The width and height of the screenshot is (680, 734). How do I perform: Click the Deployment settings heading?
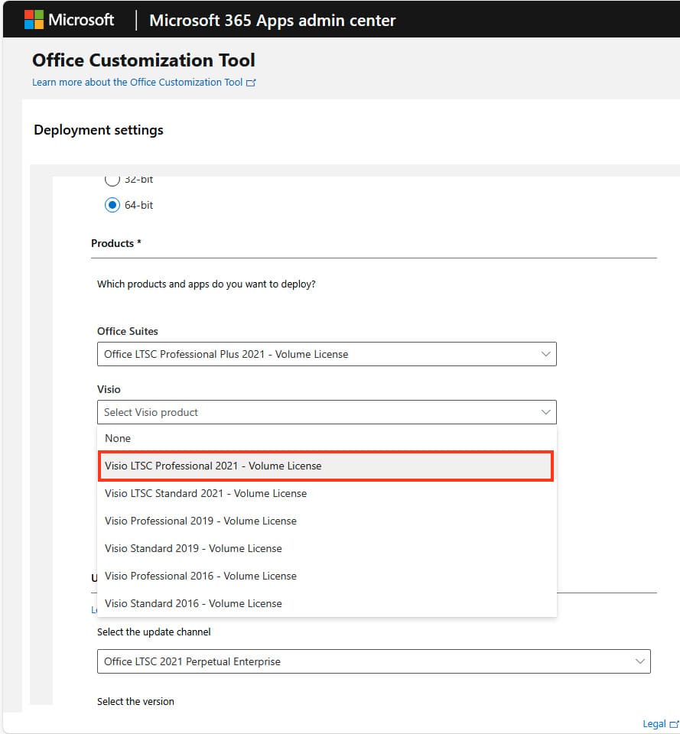point(99,130)
